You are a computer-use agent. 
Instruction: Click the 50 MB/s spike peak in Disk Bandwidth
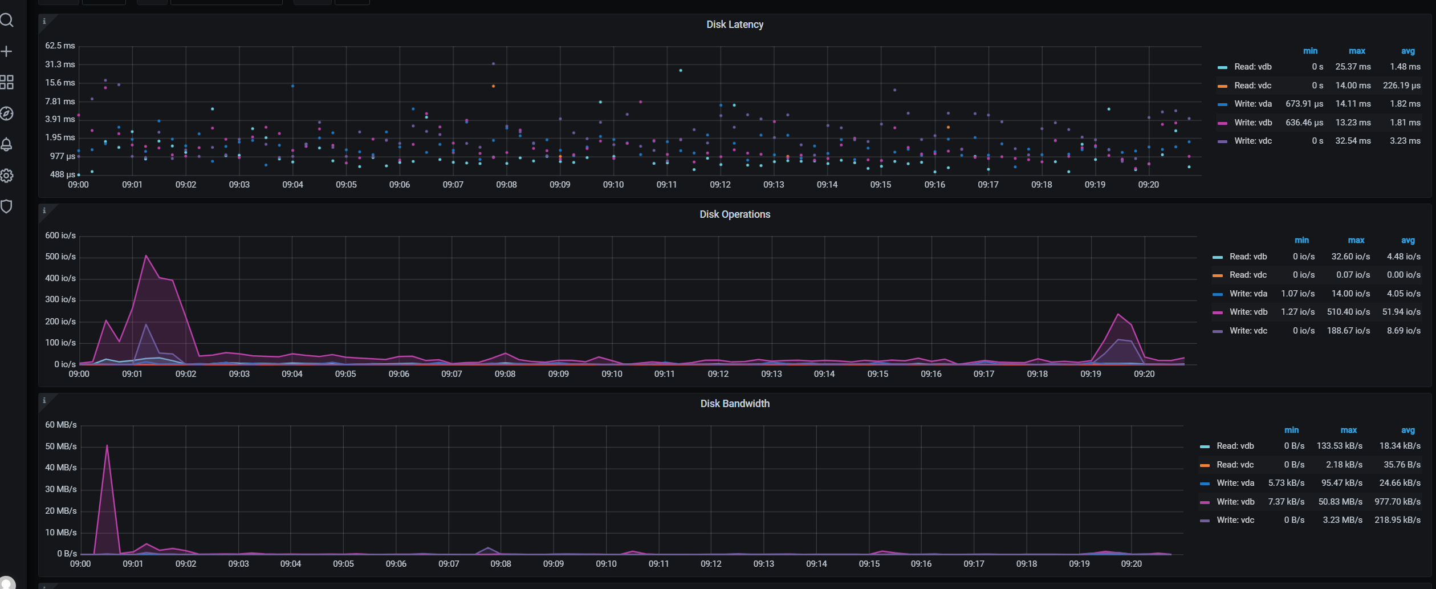pos(107,446)
